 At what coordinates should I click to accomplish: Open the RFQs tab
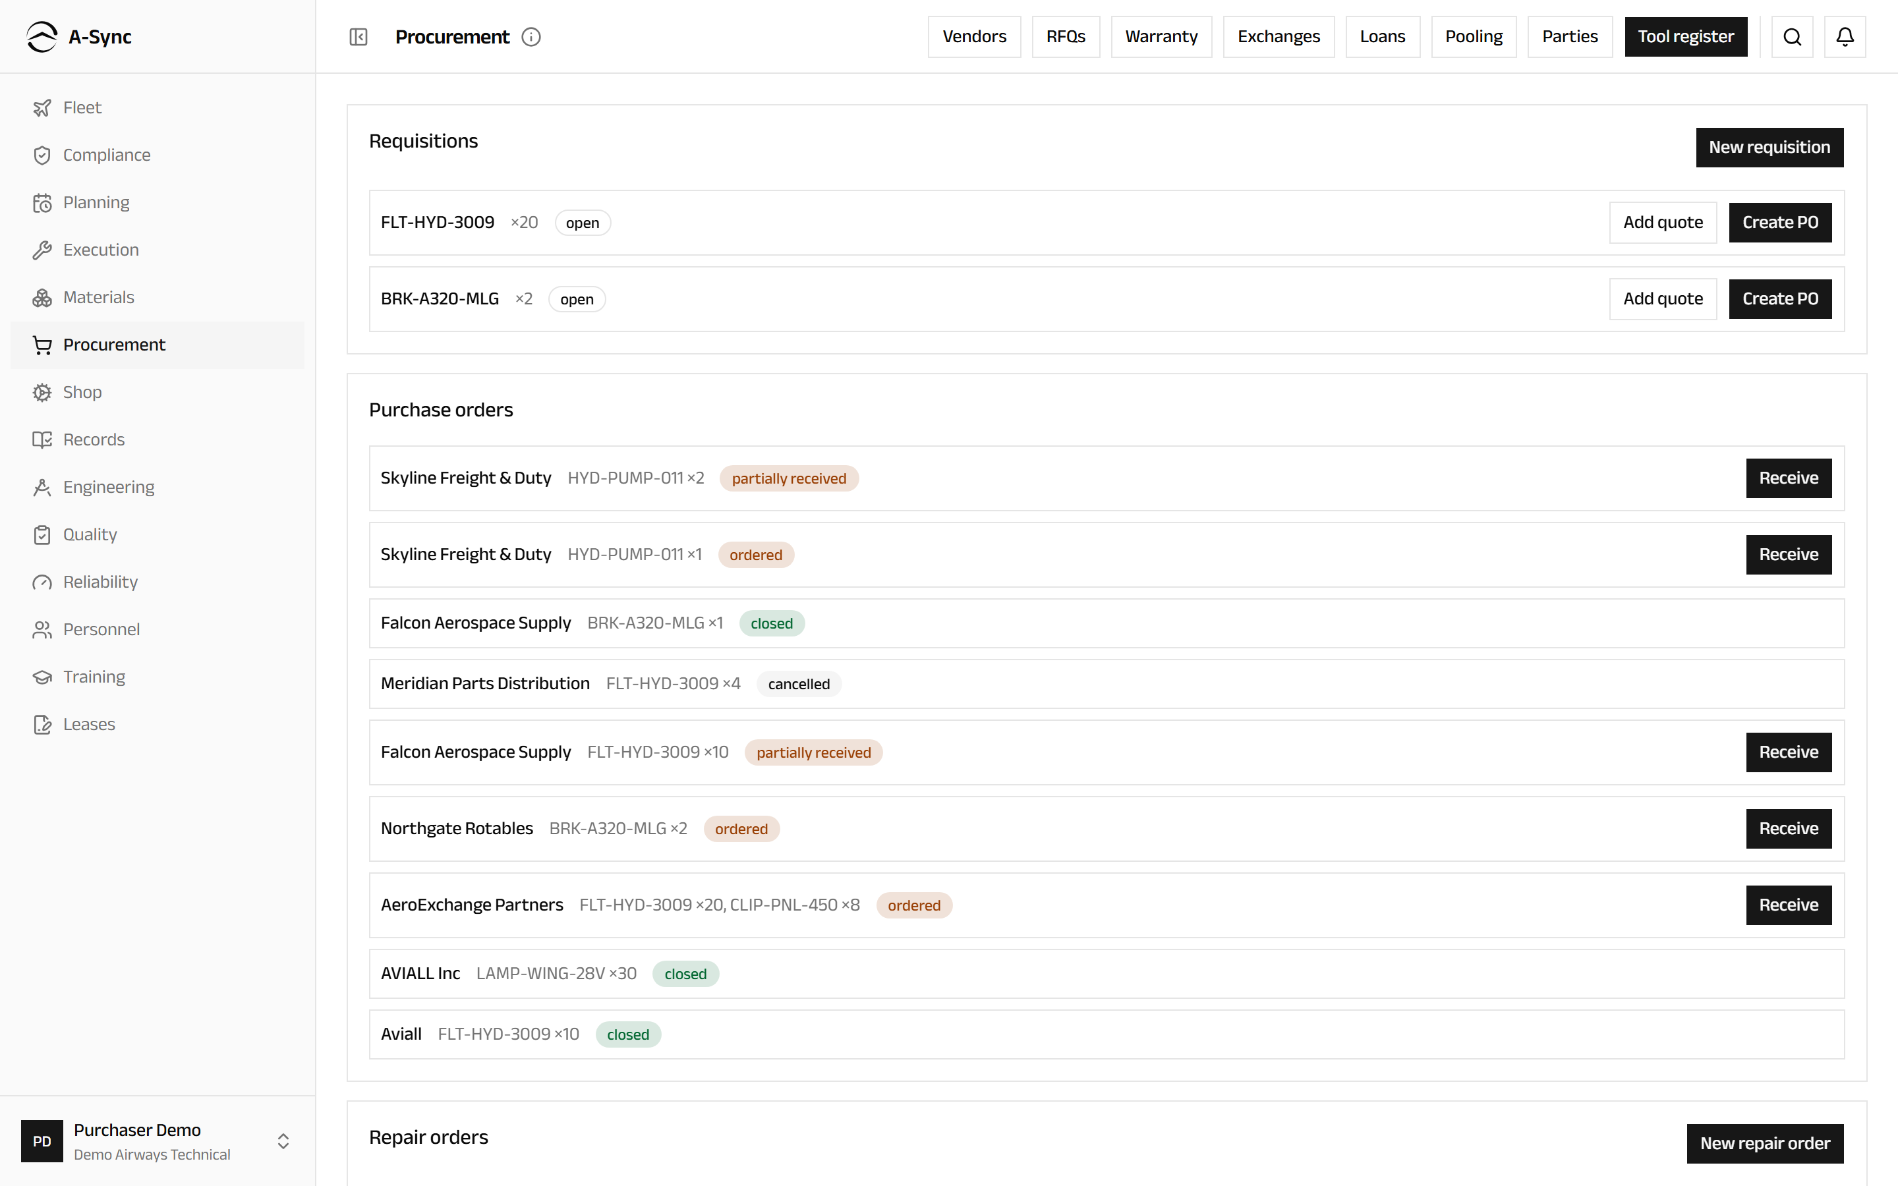1066,37
